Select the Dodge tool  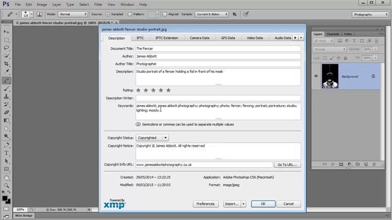(x=7, y=136)
